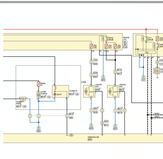Image resolution: width=163 pixels, height=159 pixels.
Task: Click the 后鼓风机电机 label
Action: (99, 86)
